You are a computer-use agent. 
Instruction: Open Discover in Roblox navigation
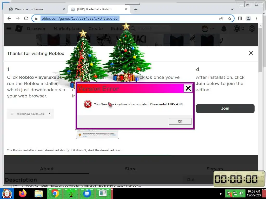36,29
